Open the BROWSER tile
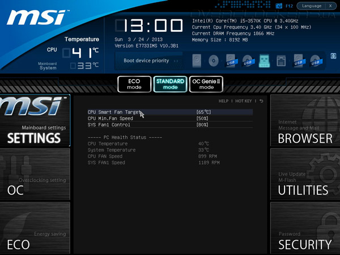340x255 pixels. (305, 121)
